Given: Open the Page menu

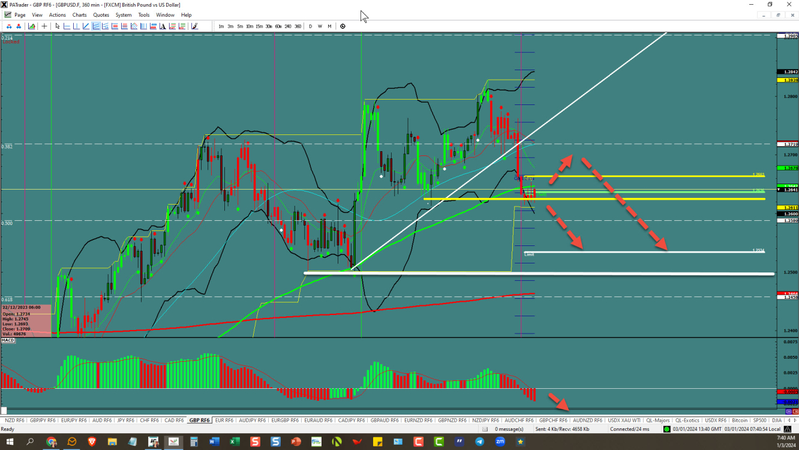Looking at the screenshot, I should coord(20,15).
